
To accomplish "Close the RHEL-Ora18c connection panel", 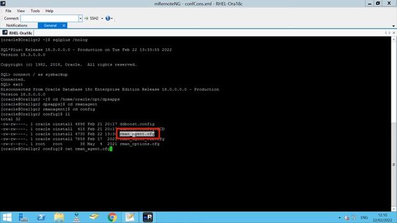I will [x=394, y=33].
